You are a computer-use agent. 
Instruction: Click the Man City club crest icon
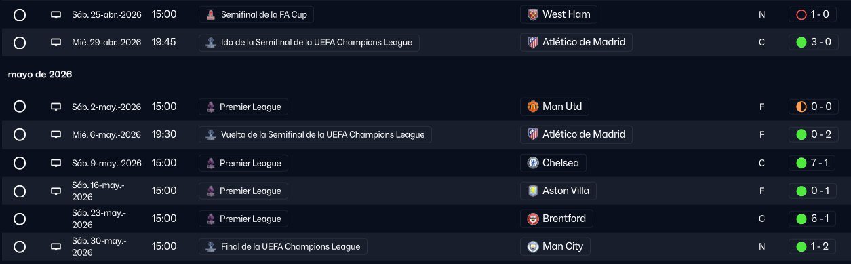point(533,246)
